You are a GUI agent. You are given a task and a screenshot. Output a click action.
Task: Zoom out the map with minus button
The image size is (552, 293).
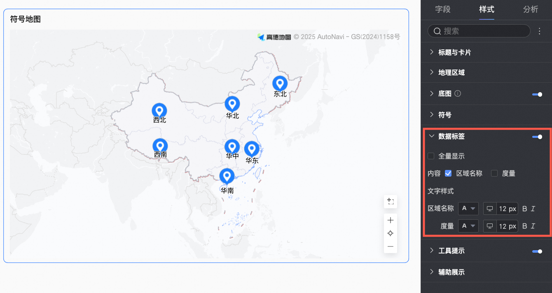tap(391, 246)
